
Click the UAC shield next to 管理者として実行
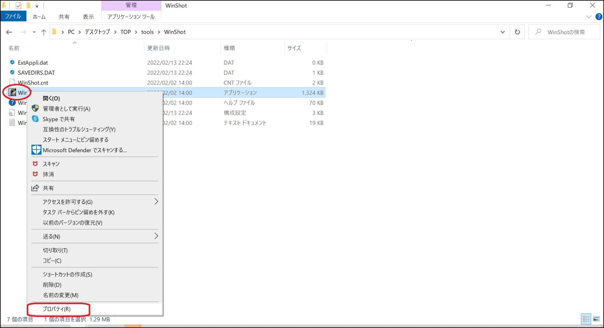(36, 109)
